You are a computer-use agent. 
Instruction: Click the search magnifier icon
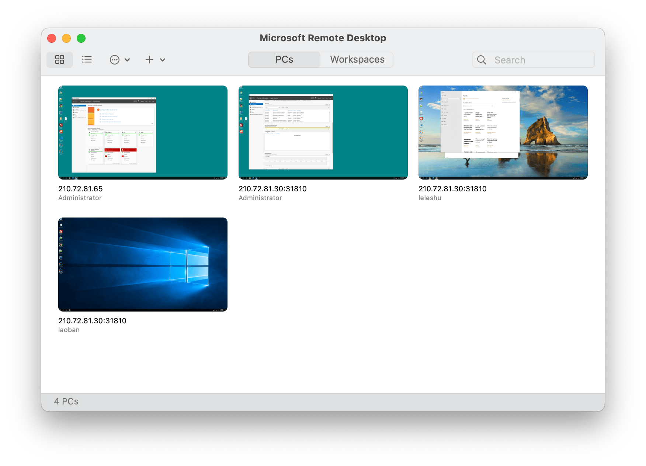482,60
